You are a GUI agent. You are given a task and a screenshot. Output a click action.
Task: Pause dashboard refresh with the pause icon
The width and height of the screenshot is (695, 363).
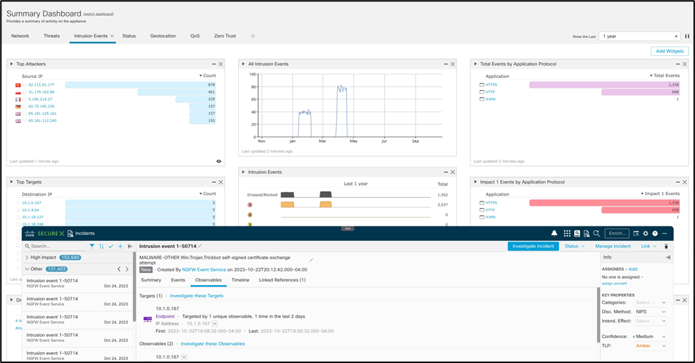[687, 36]
